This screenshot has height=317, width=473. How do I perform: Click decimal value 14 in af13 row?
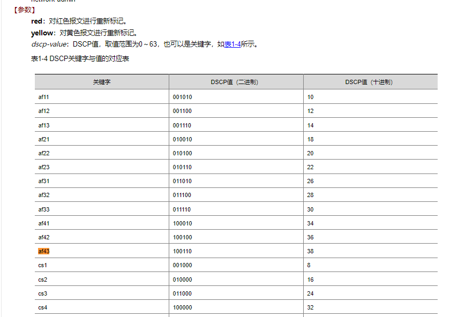(x=310, y=125)
